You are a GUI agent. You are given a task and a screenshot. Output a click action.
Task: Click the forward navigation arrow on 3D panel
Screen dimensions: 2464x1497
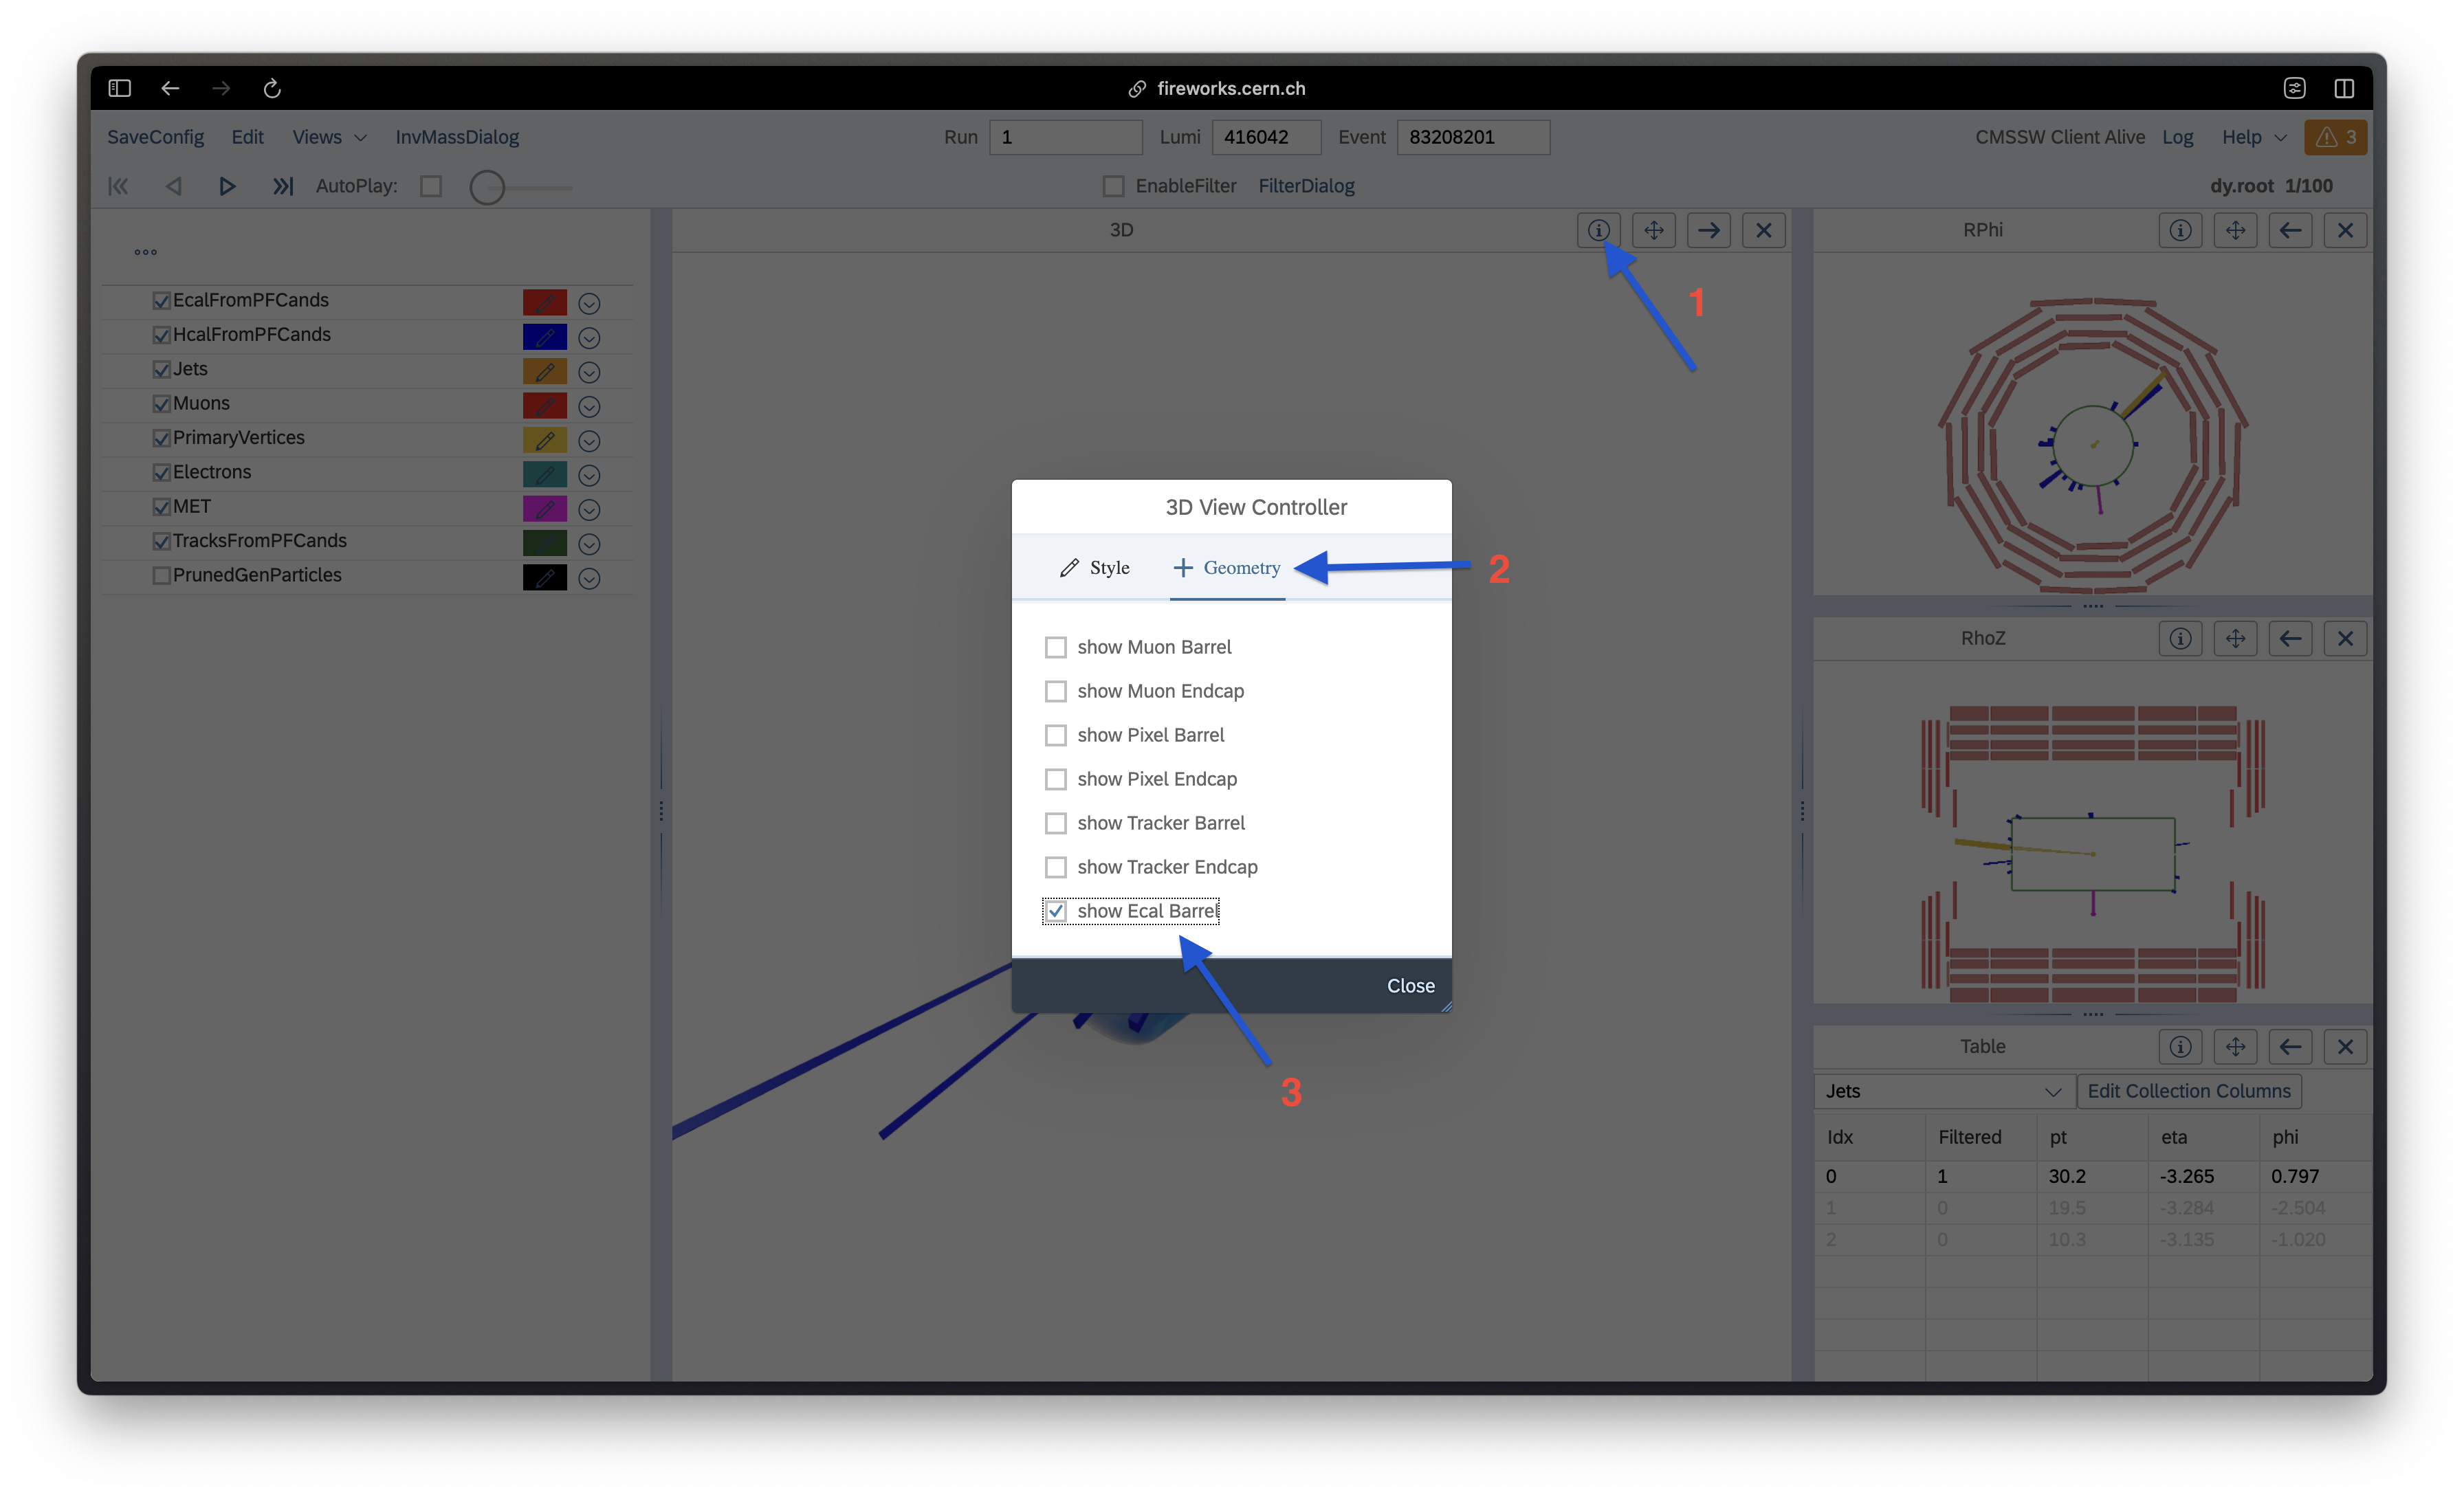[1707, 230]
